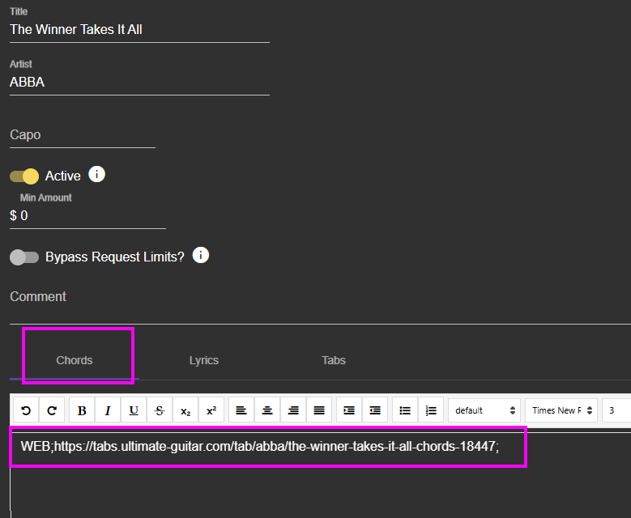Open the default style dropdown
This screenshot has height=518, width=631.
pyautogui.click(x=484, y=410)
